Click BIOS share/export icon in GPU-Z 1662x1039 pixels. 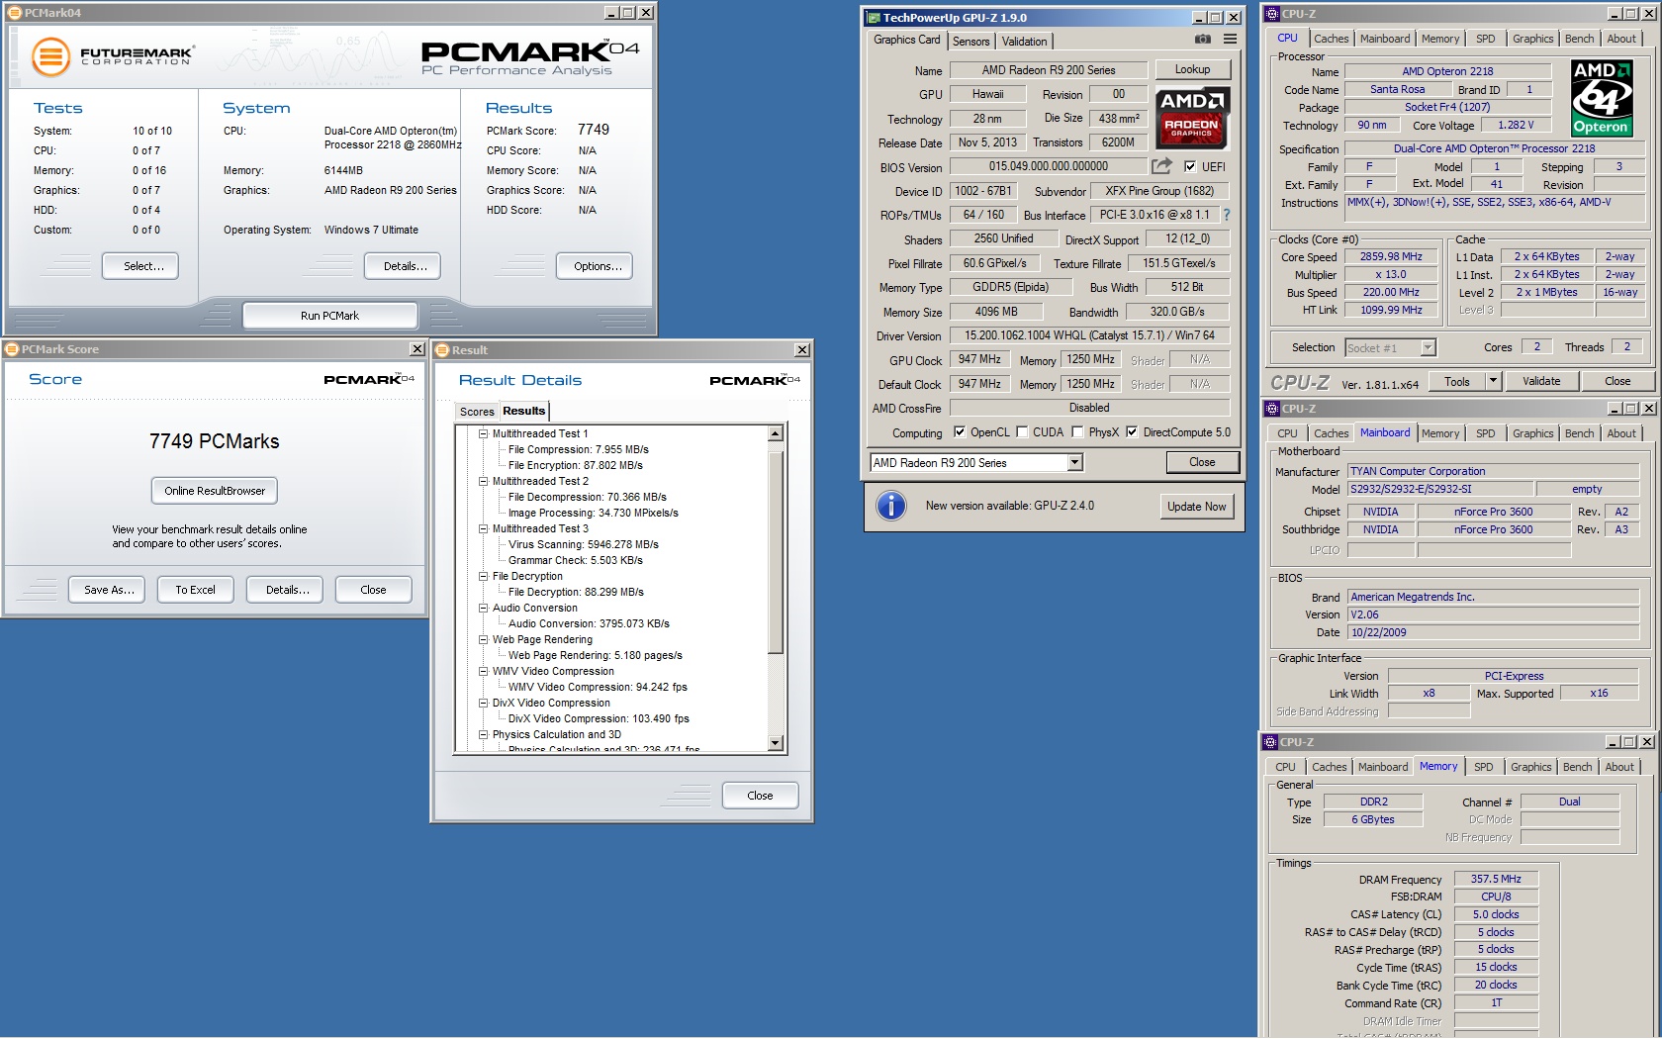(1161, 166)
